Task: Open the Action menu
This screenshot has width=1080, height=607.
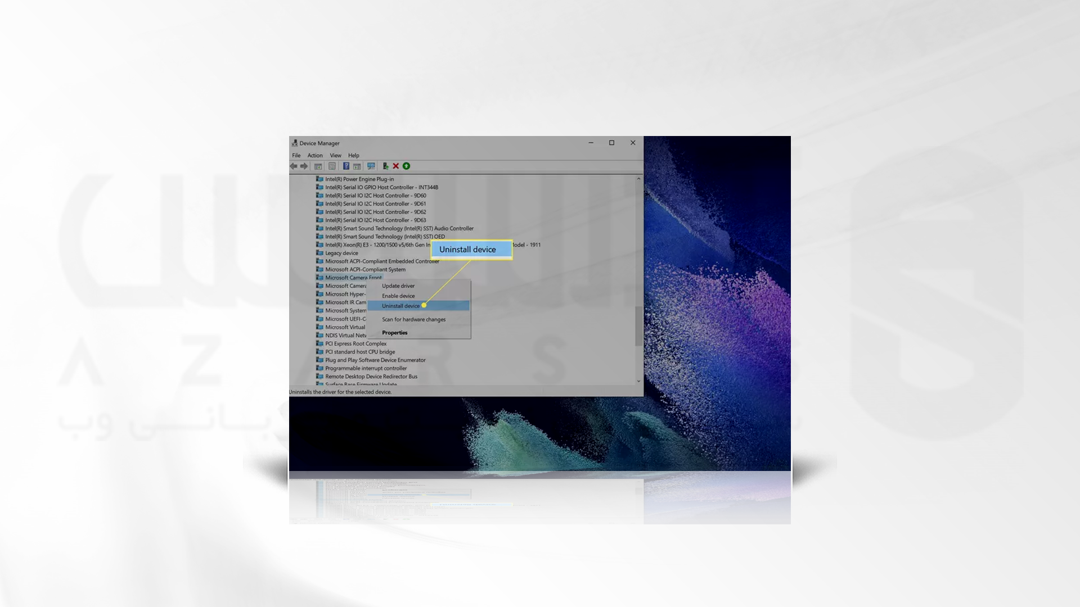Action: (315, 156)
